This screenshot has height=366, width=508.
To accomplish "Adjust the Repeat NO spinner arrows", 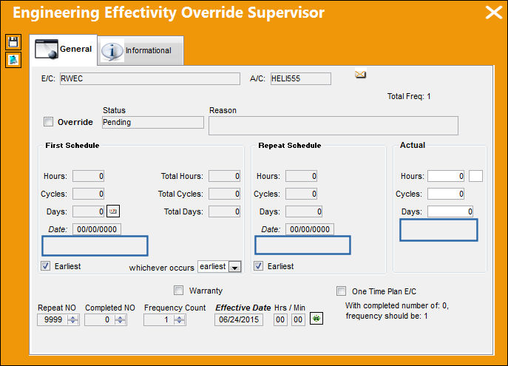I will point(73,320).
